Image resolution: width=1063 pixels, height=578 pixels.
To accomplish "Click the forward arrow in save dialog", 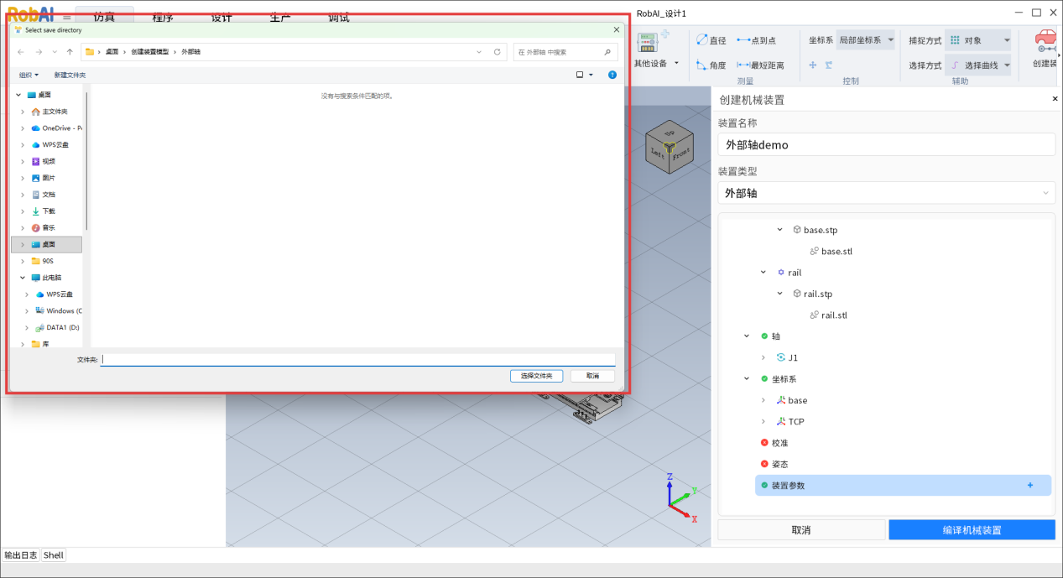I will click(39, 52).
